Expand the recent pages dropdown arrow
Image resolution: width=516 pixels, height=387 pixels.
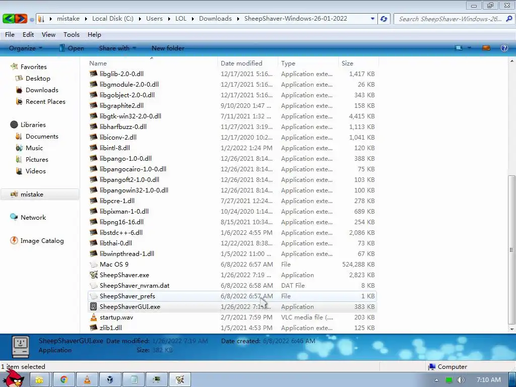click(x=32, y=20)
